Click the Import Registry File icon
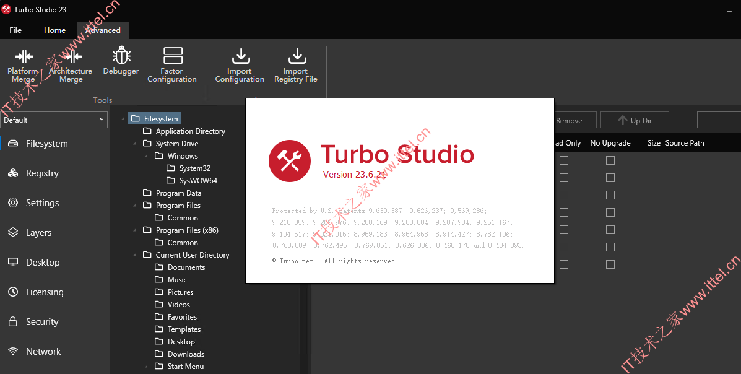 (297, 56)
